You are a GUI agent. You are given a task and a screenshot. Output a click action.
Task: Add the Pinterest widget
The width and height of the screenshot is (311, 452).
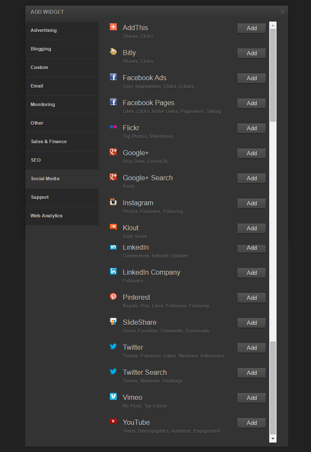pyautogui.click(x=252, y=298)
